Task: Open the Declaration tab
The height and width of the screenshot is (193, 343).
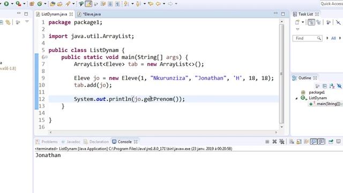Action: [x=96, y=142]
